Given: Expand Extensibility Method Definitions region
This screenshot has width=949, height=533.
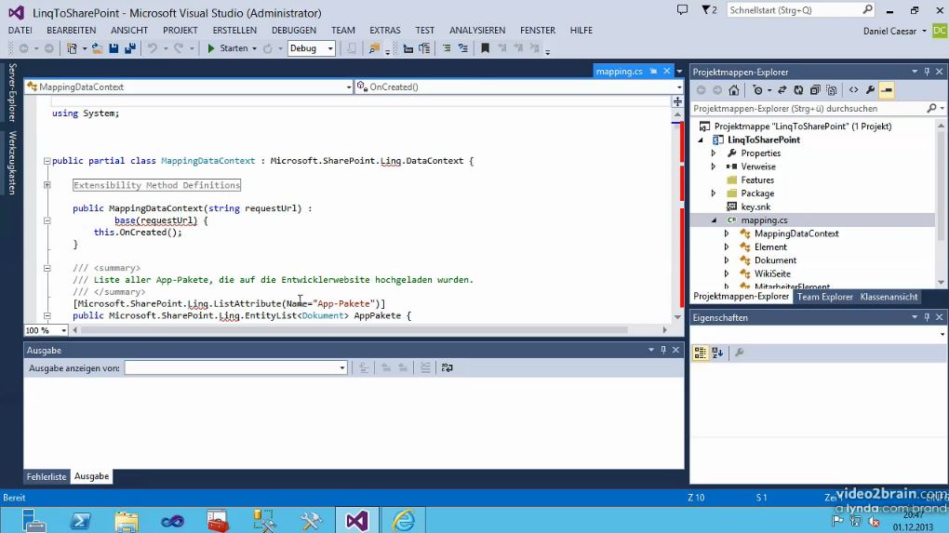Looking at the screenshot, I should point(47,185).
